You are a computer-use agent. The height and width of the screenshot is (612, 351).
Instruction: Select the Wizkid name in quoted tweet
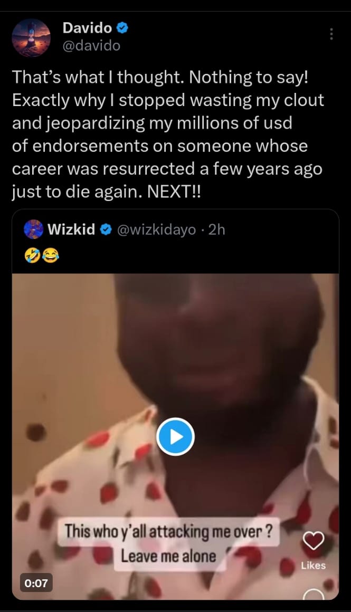(x=71, y=230)
